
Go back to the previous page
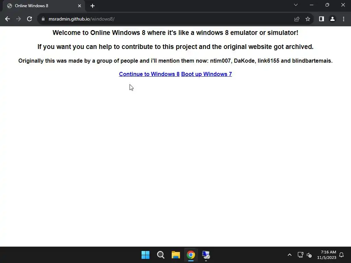(x=8, y=19)
